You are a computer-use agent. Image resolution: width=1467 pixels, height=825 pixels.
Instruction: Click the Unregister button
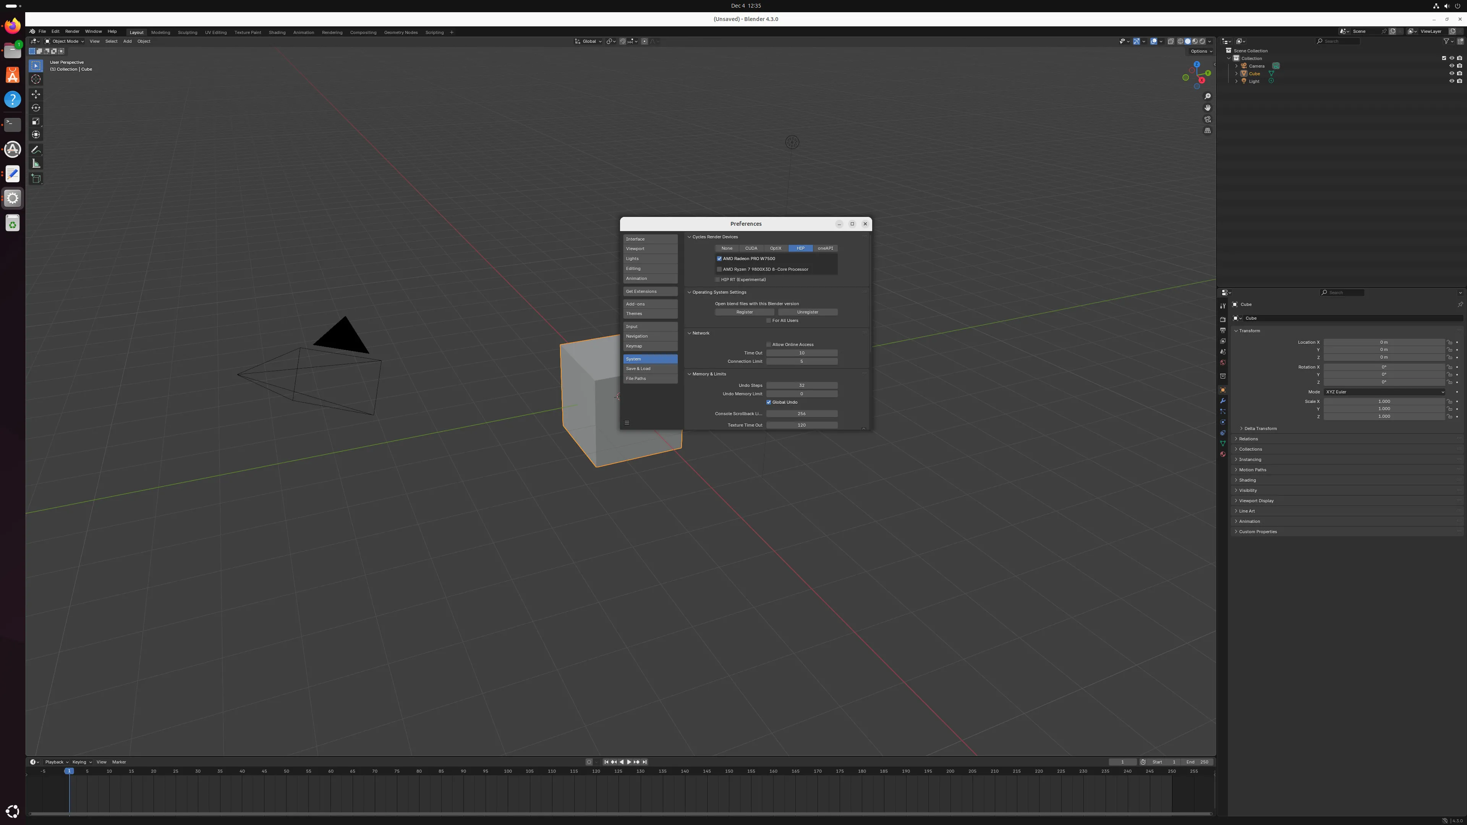click(808, 312)
